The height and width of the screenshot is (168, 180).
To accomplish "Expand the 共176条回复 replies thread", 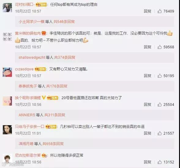I will pos(57,86).
